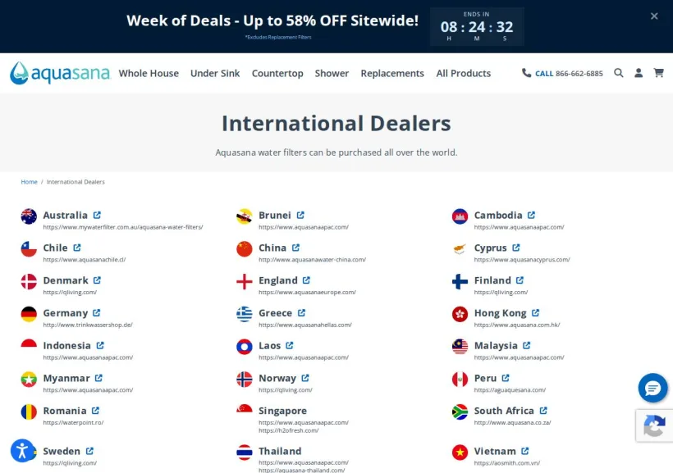Click the South Africa flag icon
Image resolution: width=673 pixels, height=473 pixels.
click(460, 412)
